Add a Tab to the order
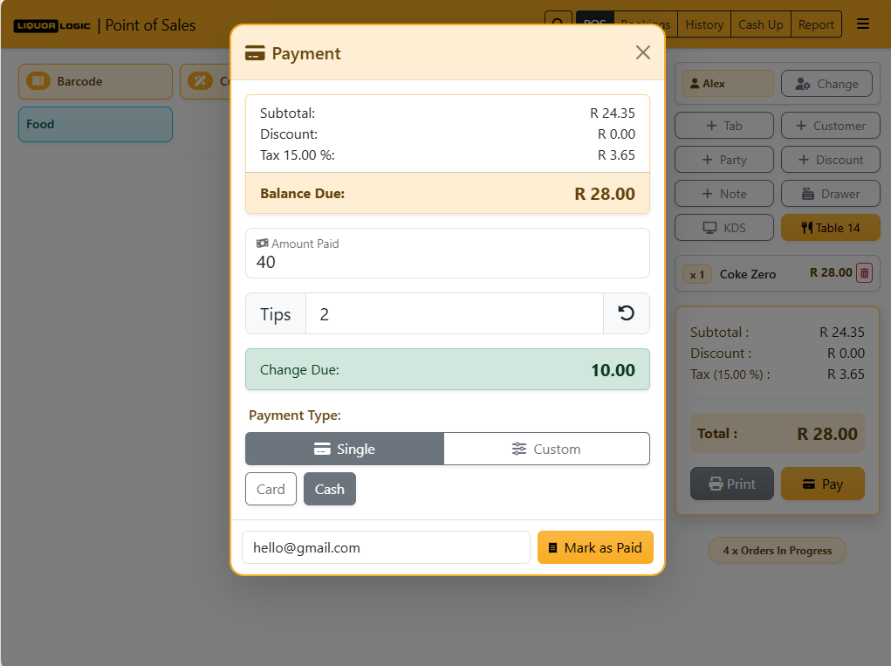The width and height of the screenshot is (891, 666). pyautogui.click(x=724, y=126)
